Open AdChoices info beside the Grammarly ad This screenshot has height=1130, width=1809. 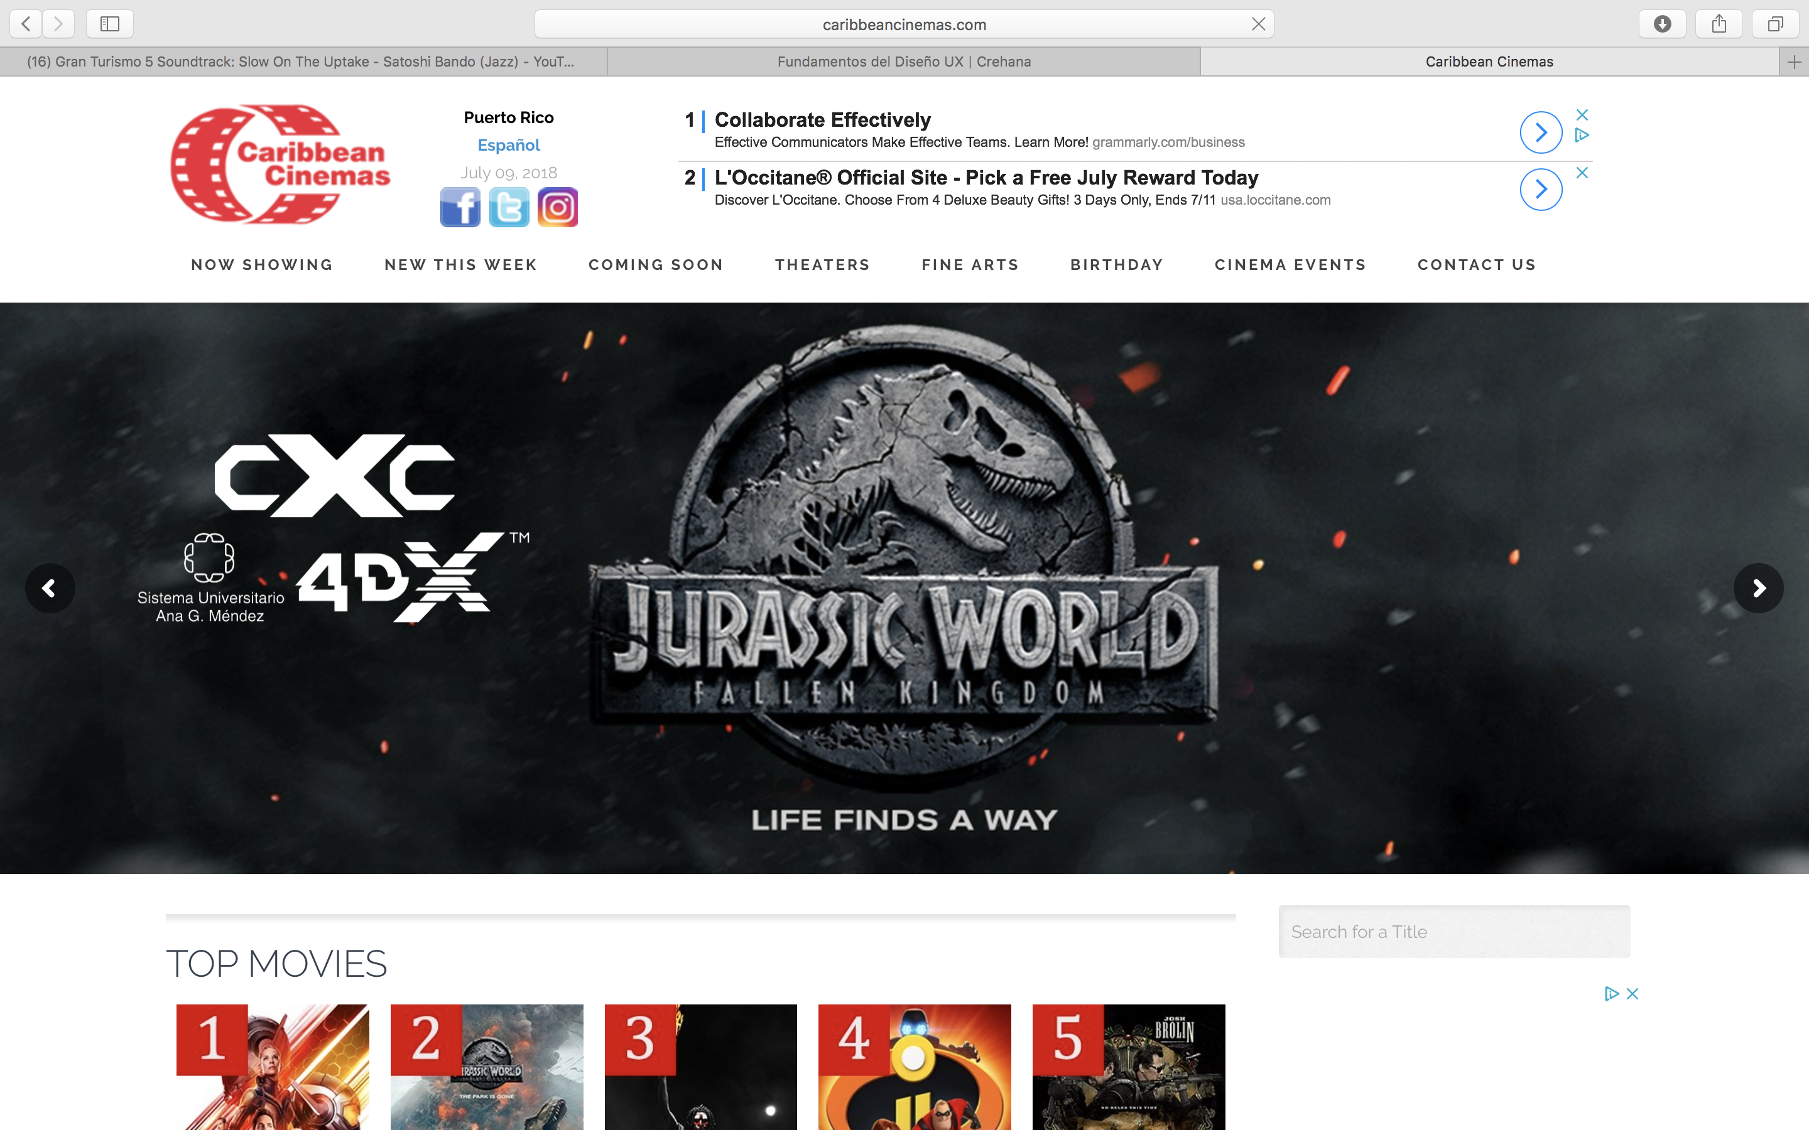(x=1582, y=135)
